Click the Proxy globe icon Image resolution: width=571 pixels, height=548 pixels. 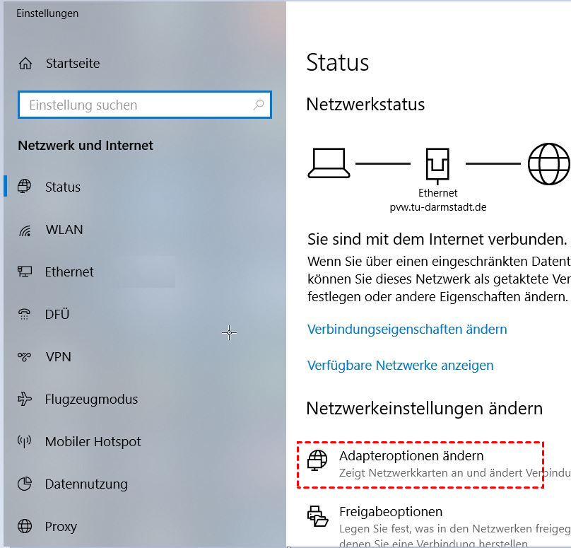[25, 526]
